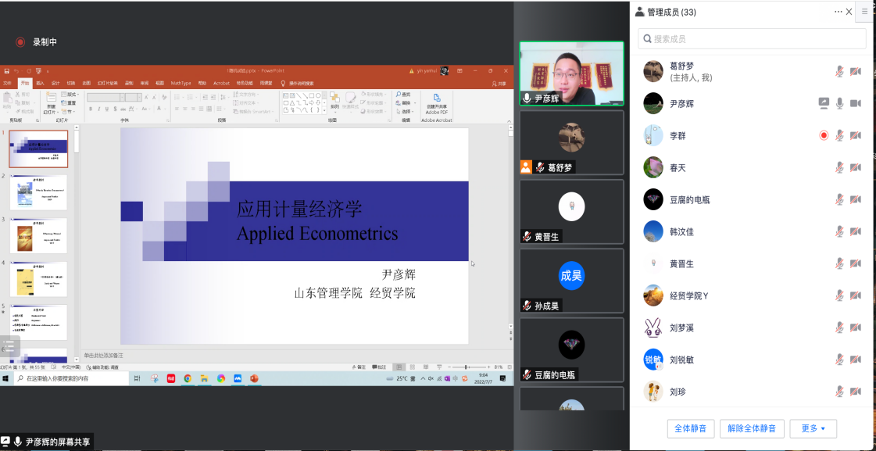Click the screen-share icon beside 尹彦辉

pos(824,103)
